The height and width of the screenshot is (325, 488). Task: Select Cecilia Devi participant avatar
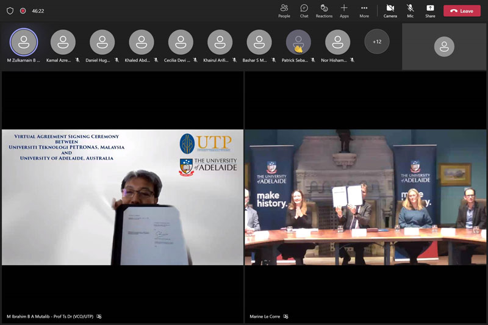point(181,42)
